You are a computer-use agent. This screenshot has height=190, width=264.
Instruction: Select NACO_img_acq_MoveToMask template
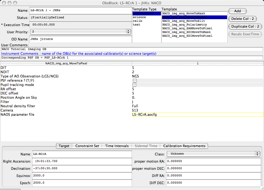click(x=194, y=14)
